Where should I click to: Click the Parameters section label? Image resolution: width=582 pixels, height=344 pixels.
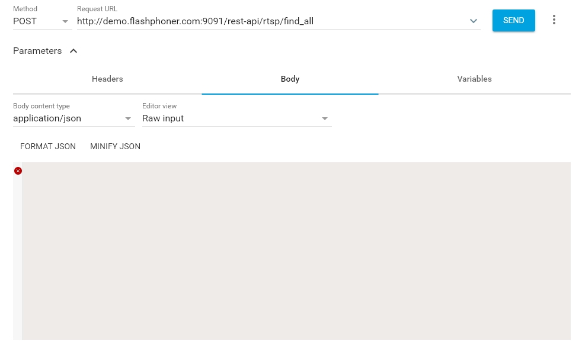click(37, 51)
